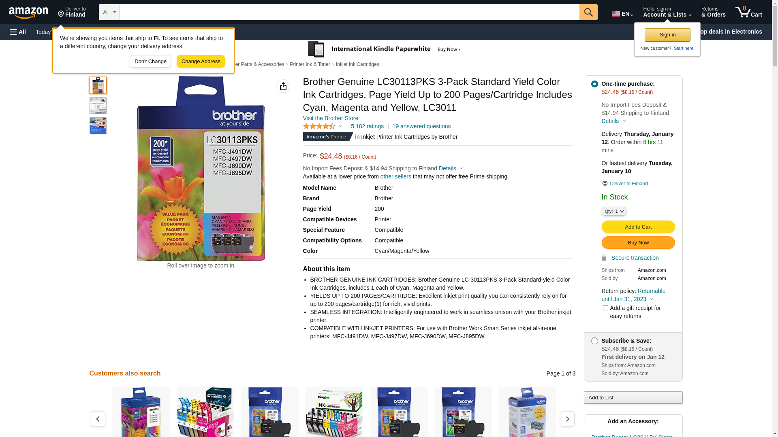Select the Subscribe & Save radio button
Viewport: 778px width, 437px height.
pyautogui.click(x=594, y=341)
